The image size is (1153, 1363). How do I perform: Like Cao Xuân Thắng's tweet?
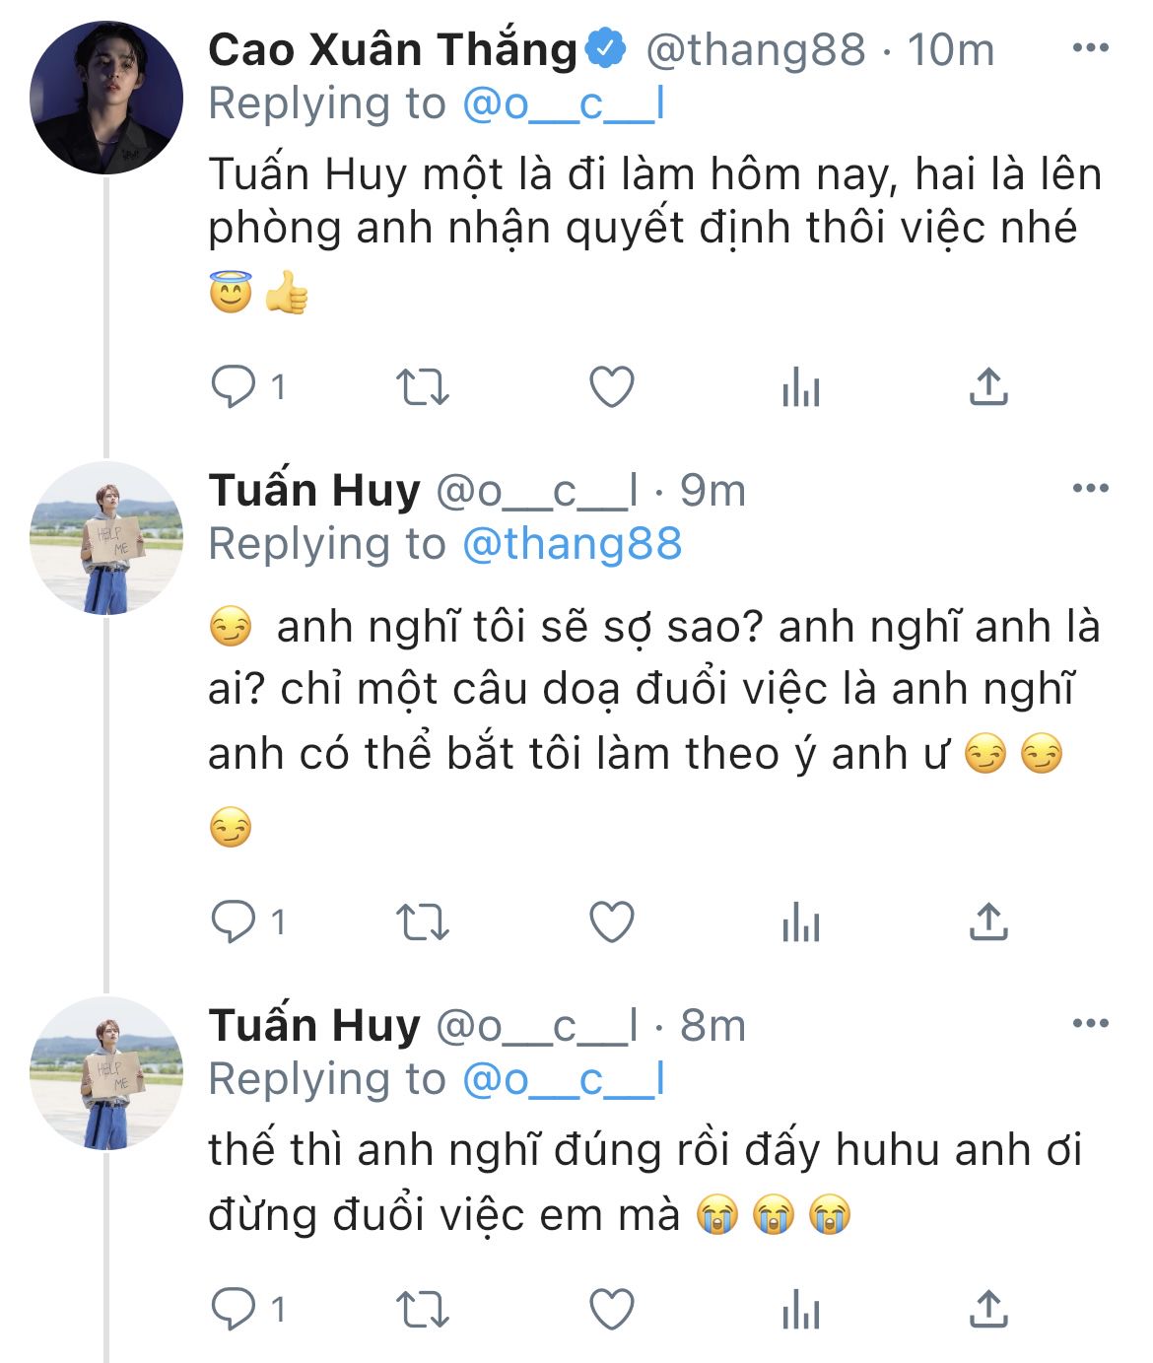coord(611,387)
